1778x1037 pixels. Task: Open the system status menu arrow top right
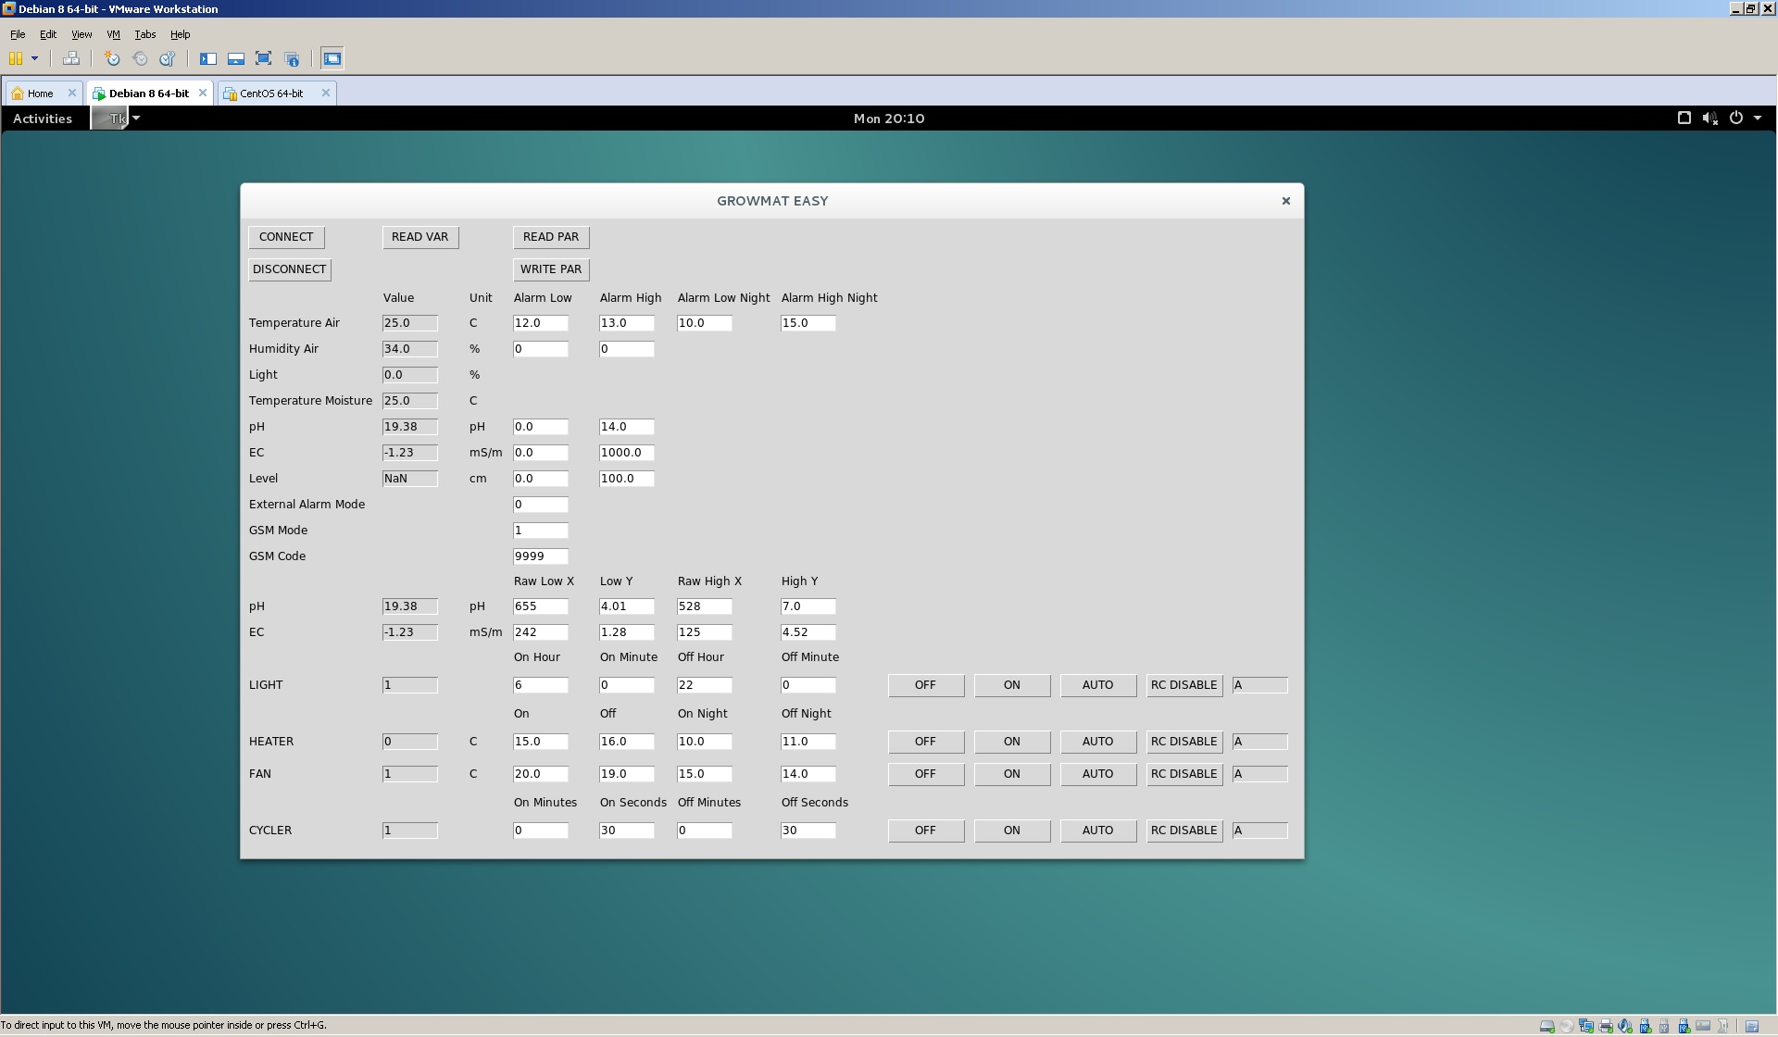tap(1759, 119)
